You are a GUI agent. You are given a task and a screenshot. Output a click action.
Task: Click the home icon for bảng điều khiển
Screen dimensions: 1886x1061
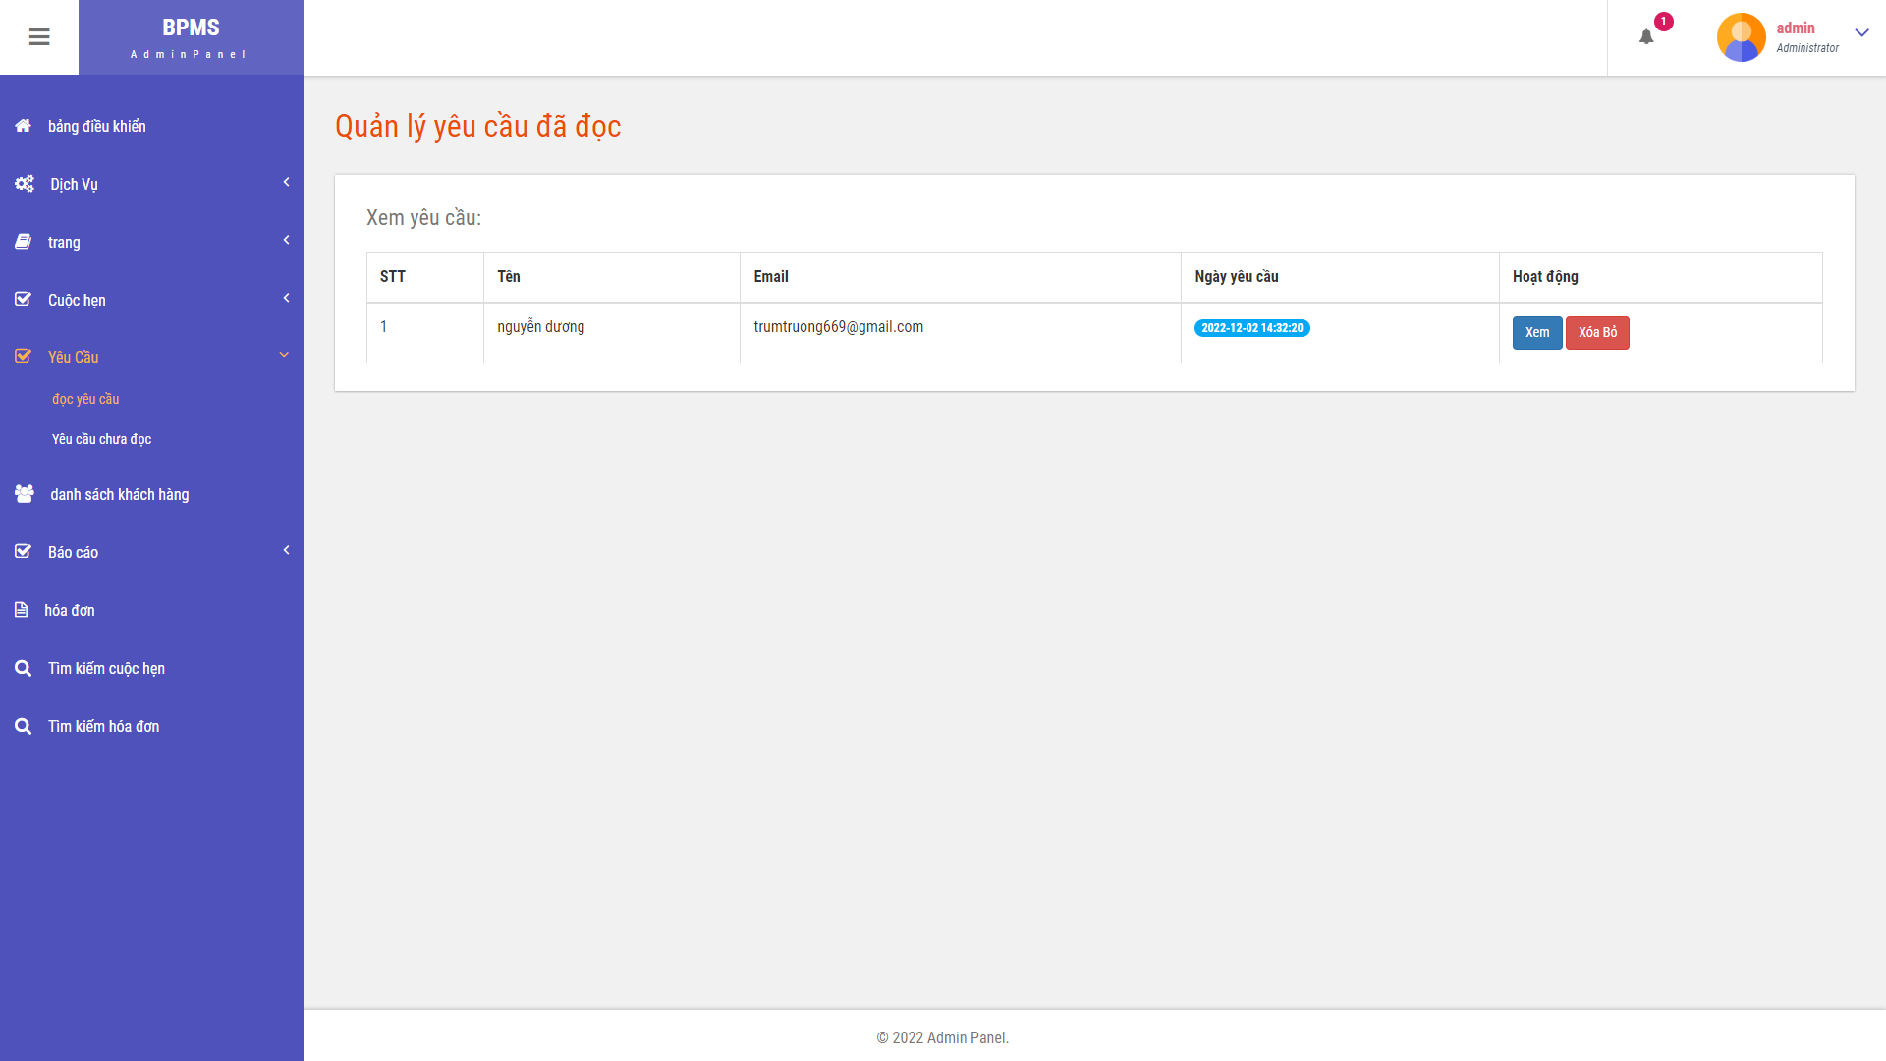pos(24,126)
